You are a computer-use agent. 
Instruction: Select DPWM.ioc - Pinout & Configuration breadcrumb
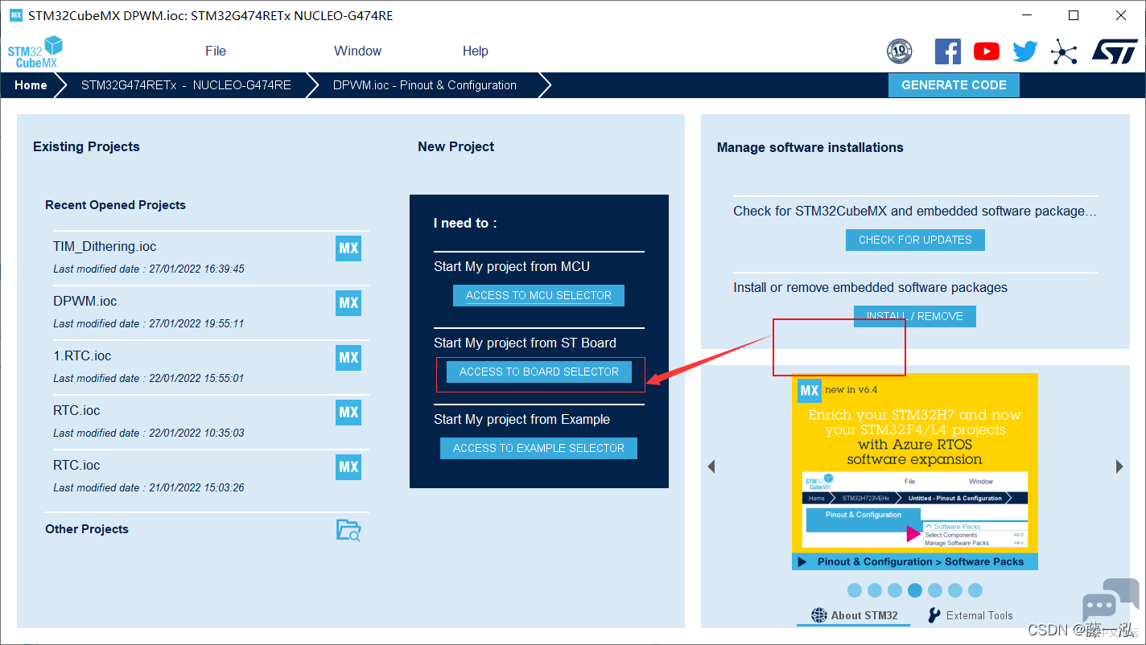(425, 85)
